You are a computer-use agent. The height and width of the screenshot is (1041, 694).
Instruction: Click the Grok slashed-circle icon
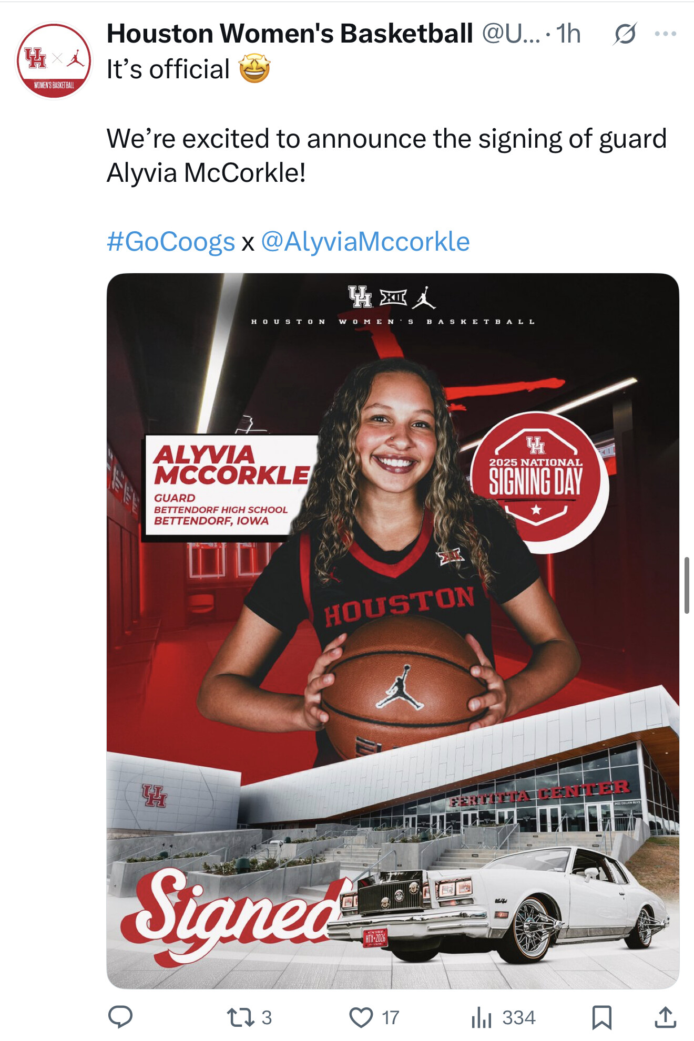(x=625, y=34)
